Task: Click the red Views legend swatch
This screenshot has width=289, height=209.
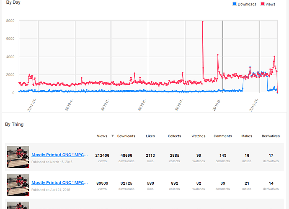Action: tap(263, 4)
